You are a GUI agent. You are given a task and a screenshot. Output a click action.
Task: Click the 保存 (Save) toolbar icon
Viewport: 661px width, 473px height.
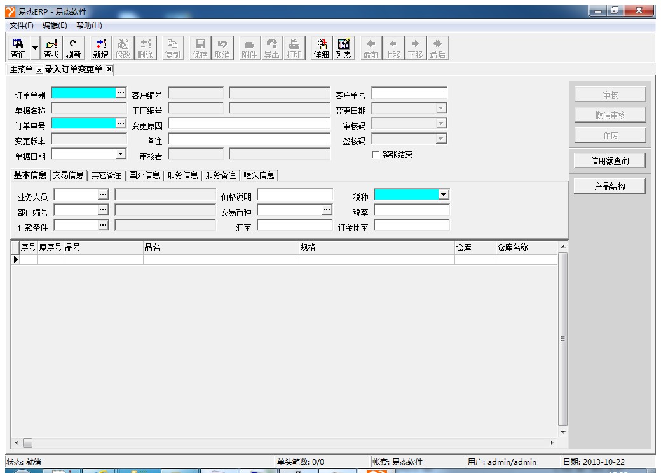(200, 48)
